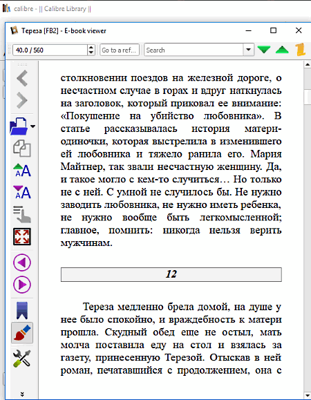Viewport: 311px width, 400px height.
Task: Toggle full screen mode icon
Action: tap(22, 237)
